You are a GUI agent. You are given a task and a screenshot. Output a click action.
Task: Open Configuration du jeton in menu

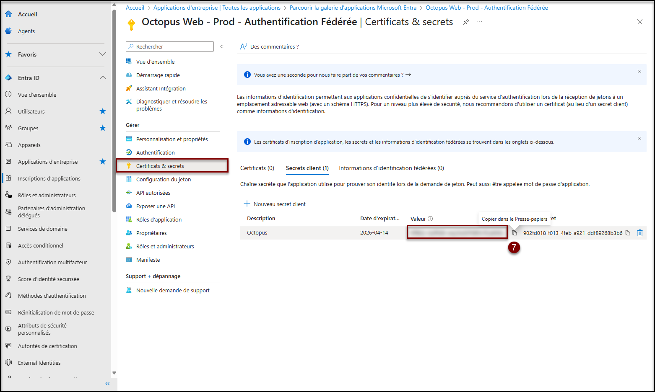click(163, 179)
